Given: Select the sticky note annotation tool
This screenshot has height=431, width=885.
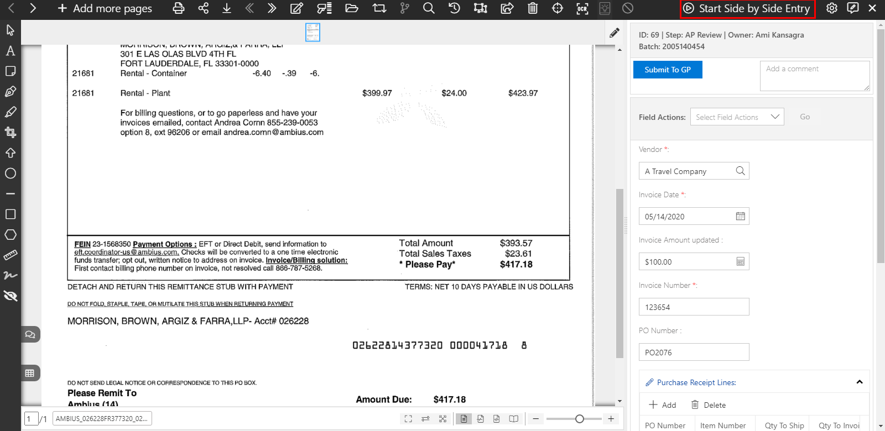Looking at the screenshot, I should (10, 71).
